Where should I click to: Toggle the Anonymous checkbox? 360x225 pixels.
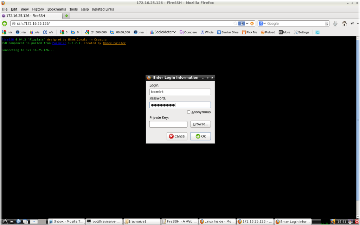(188, 112)
